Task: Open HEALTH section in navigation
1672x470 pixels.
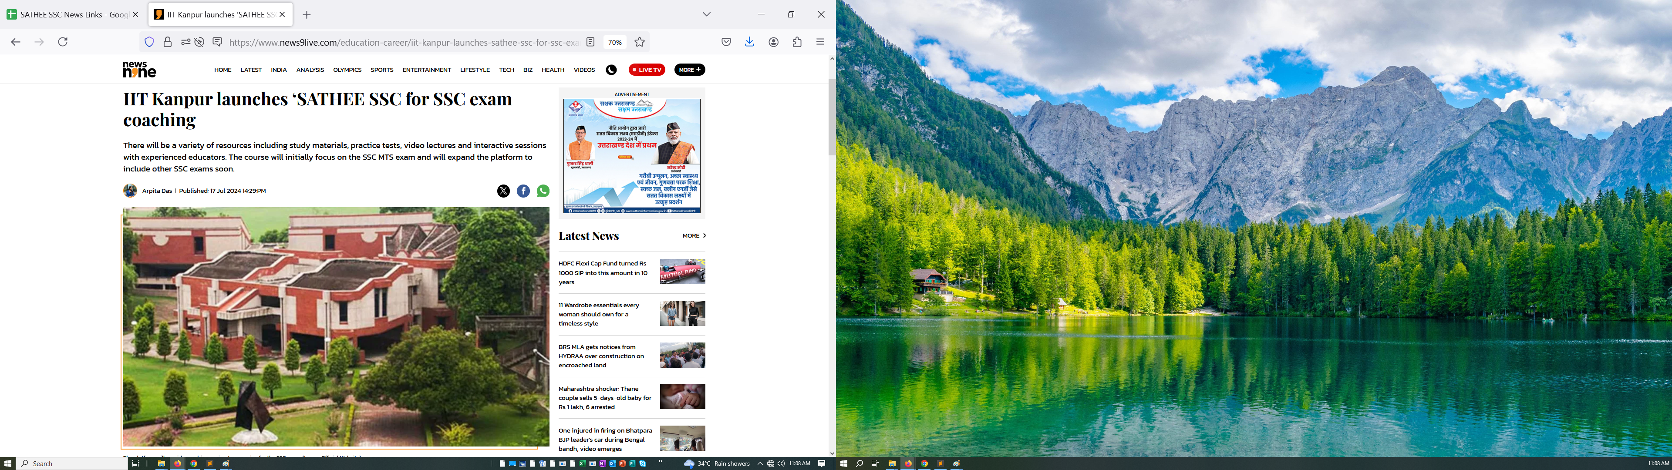Action: [x=553, y=70]
